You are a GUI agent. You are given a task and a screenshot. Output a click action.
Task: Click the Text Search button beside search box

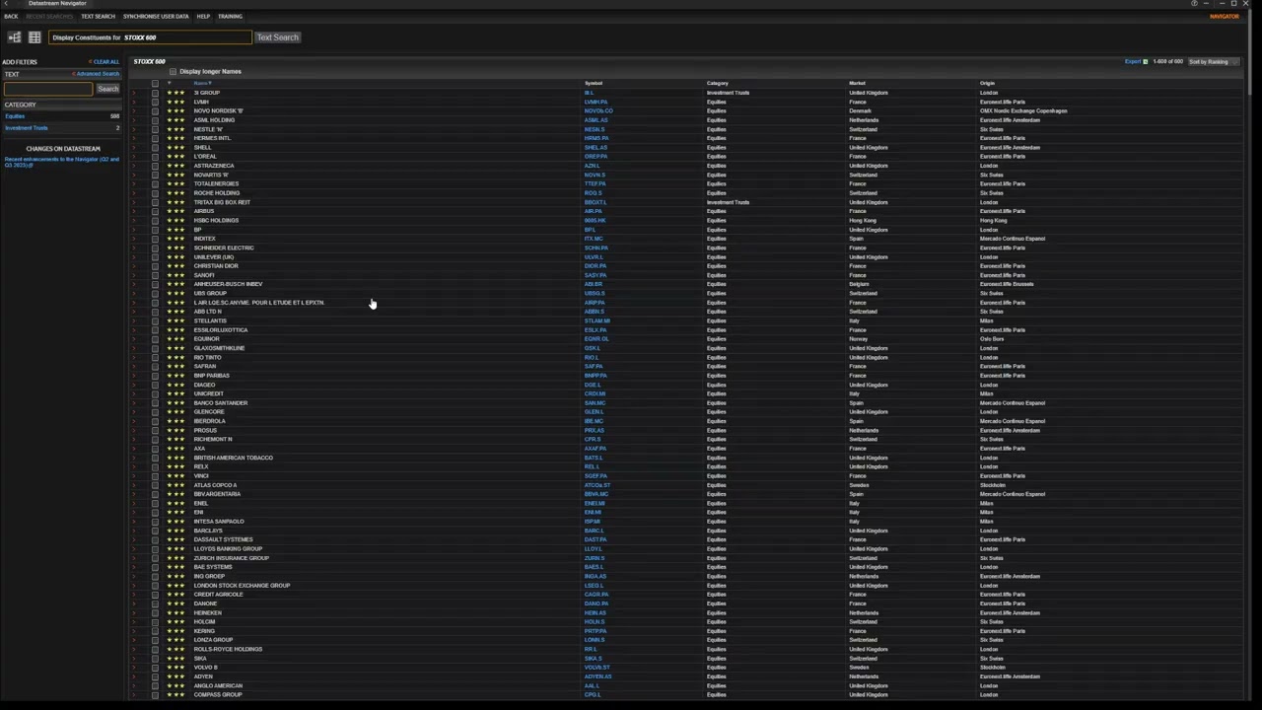(277, 37)
